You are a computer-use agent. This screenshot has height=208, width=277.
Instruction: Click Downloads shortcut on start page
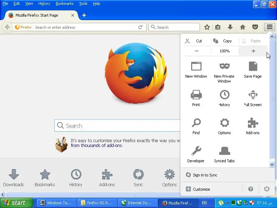pos(14,178)
